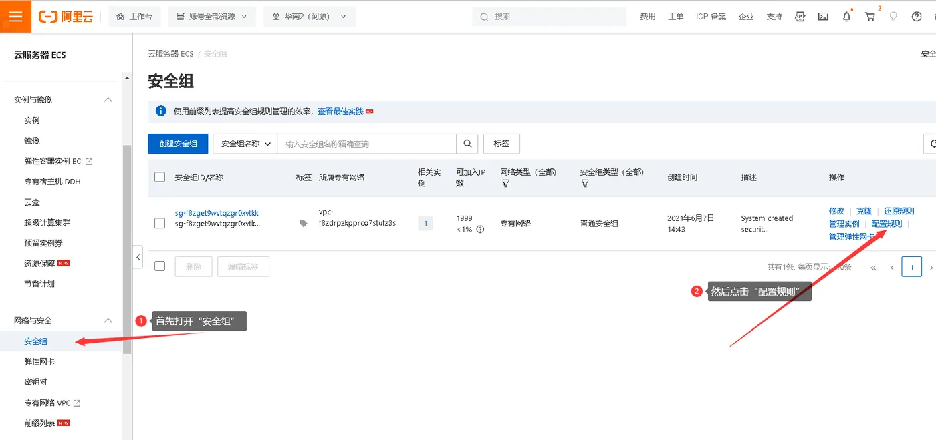Open the 账号全部资源 dropdown
Image resolution: width=936 pixels, height=440 pixels.
click(212, 17)
